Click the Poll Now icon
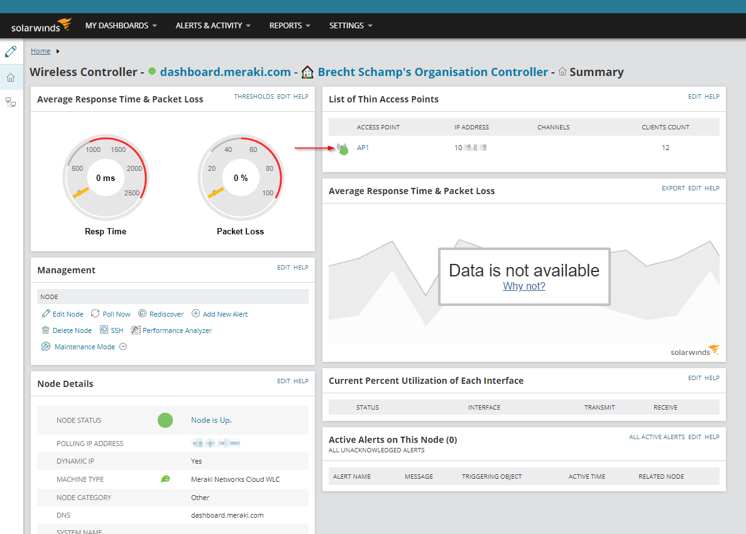This screenshot has height=534, width=746. [96, 313]
